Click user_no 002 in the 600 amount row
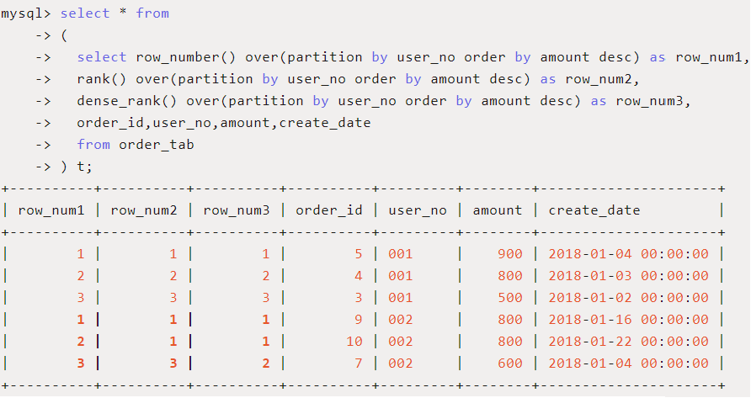Viewport: 751px width, 398px height. point(401,364)
